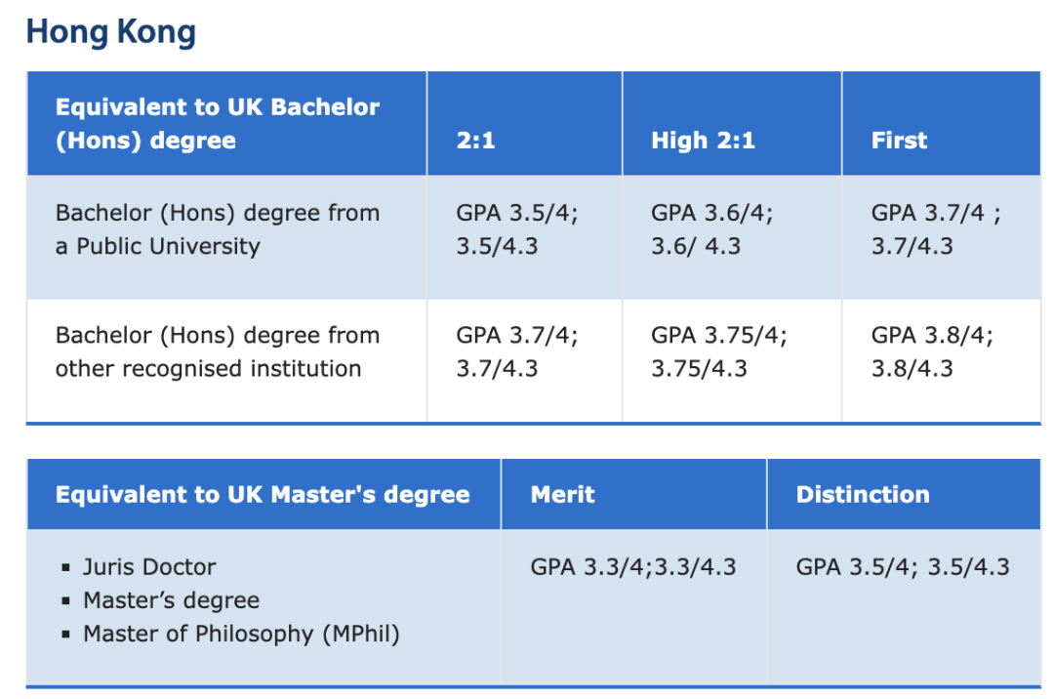
Task: Click the Distinction column header
Action: [x=904, y=495]
